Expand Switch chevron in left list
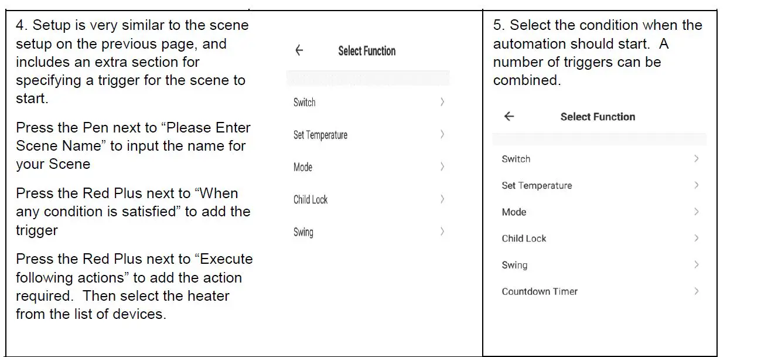 442,103
